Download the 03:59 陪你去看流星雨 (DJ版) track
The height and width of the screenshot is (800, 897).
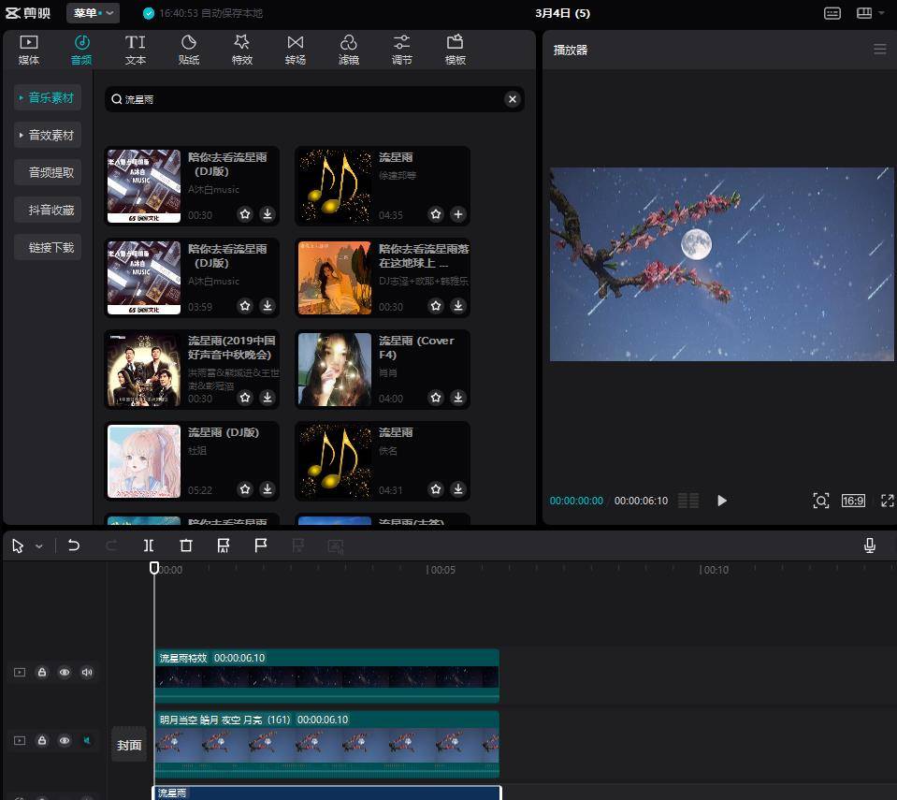(268, 306)
